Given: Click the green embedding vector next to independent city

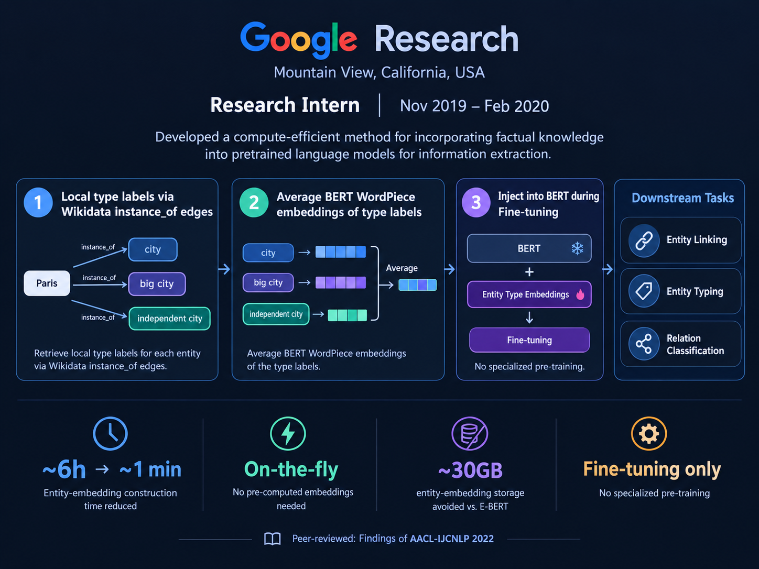Looking at the screenshot, I should pyautogui.click(x=347, y=315).
